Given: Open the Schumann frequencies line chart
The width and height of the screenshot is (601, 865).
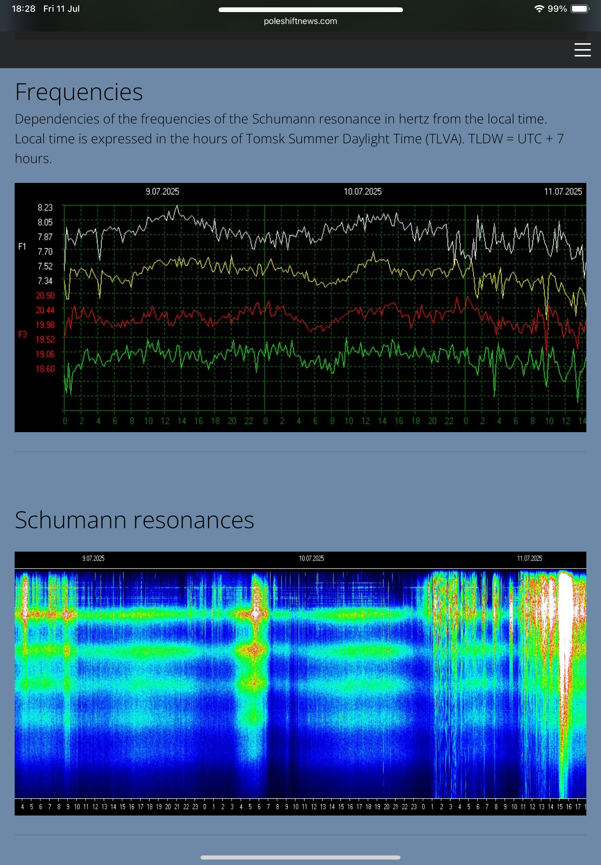Looking at the screenshot, I should point(300,307).
